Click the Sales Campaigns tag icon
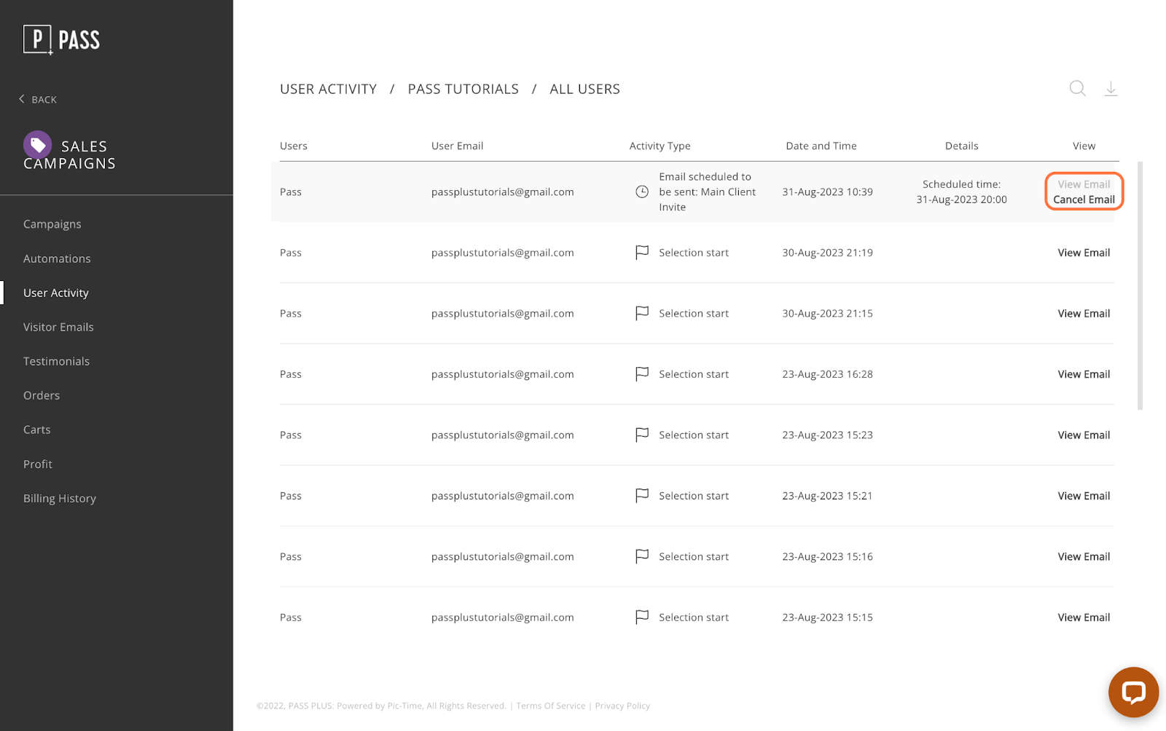Viewport: 1166px width, 731px height. pyautogui.click(x=37, y=145)
